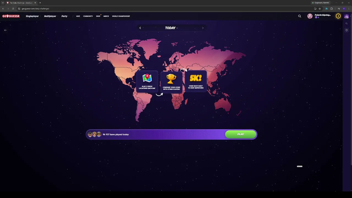Click the player avatars beside played count

coord(94,134)
